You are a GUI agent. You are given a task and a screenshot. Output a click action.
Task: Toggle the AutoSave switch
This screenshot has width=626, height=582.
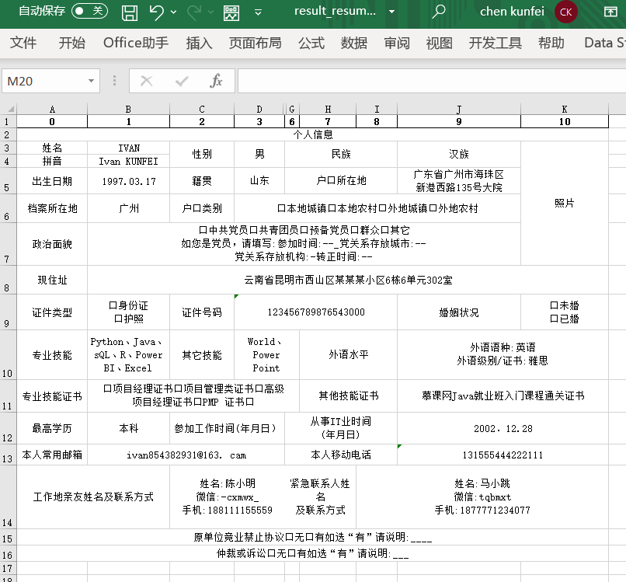coord(89,11)
